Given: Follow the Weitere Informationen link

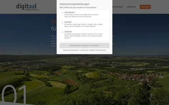Looking at the screenshot, I should click(x=97, y=50).
